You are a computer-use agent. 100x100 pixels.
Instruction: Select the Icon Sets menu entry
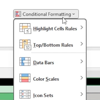pos(50,94)
